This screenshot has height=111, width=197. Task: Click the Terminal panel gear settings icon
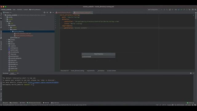191,73
